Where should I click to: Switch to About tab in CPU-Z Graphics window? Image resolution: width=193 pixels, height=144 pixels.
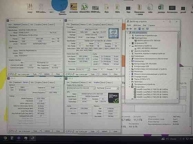tap(109, 83)
